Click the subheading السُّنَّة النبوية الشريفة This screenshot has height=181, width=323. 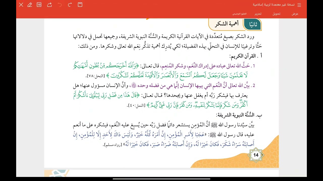[235, 115]
